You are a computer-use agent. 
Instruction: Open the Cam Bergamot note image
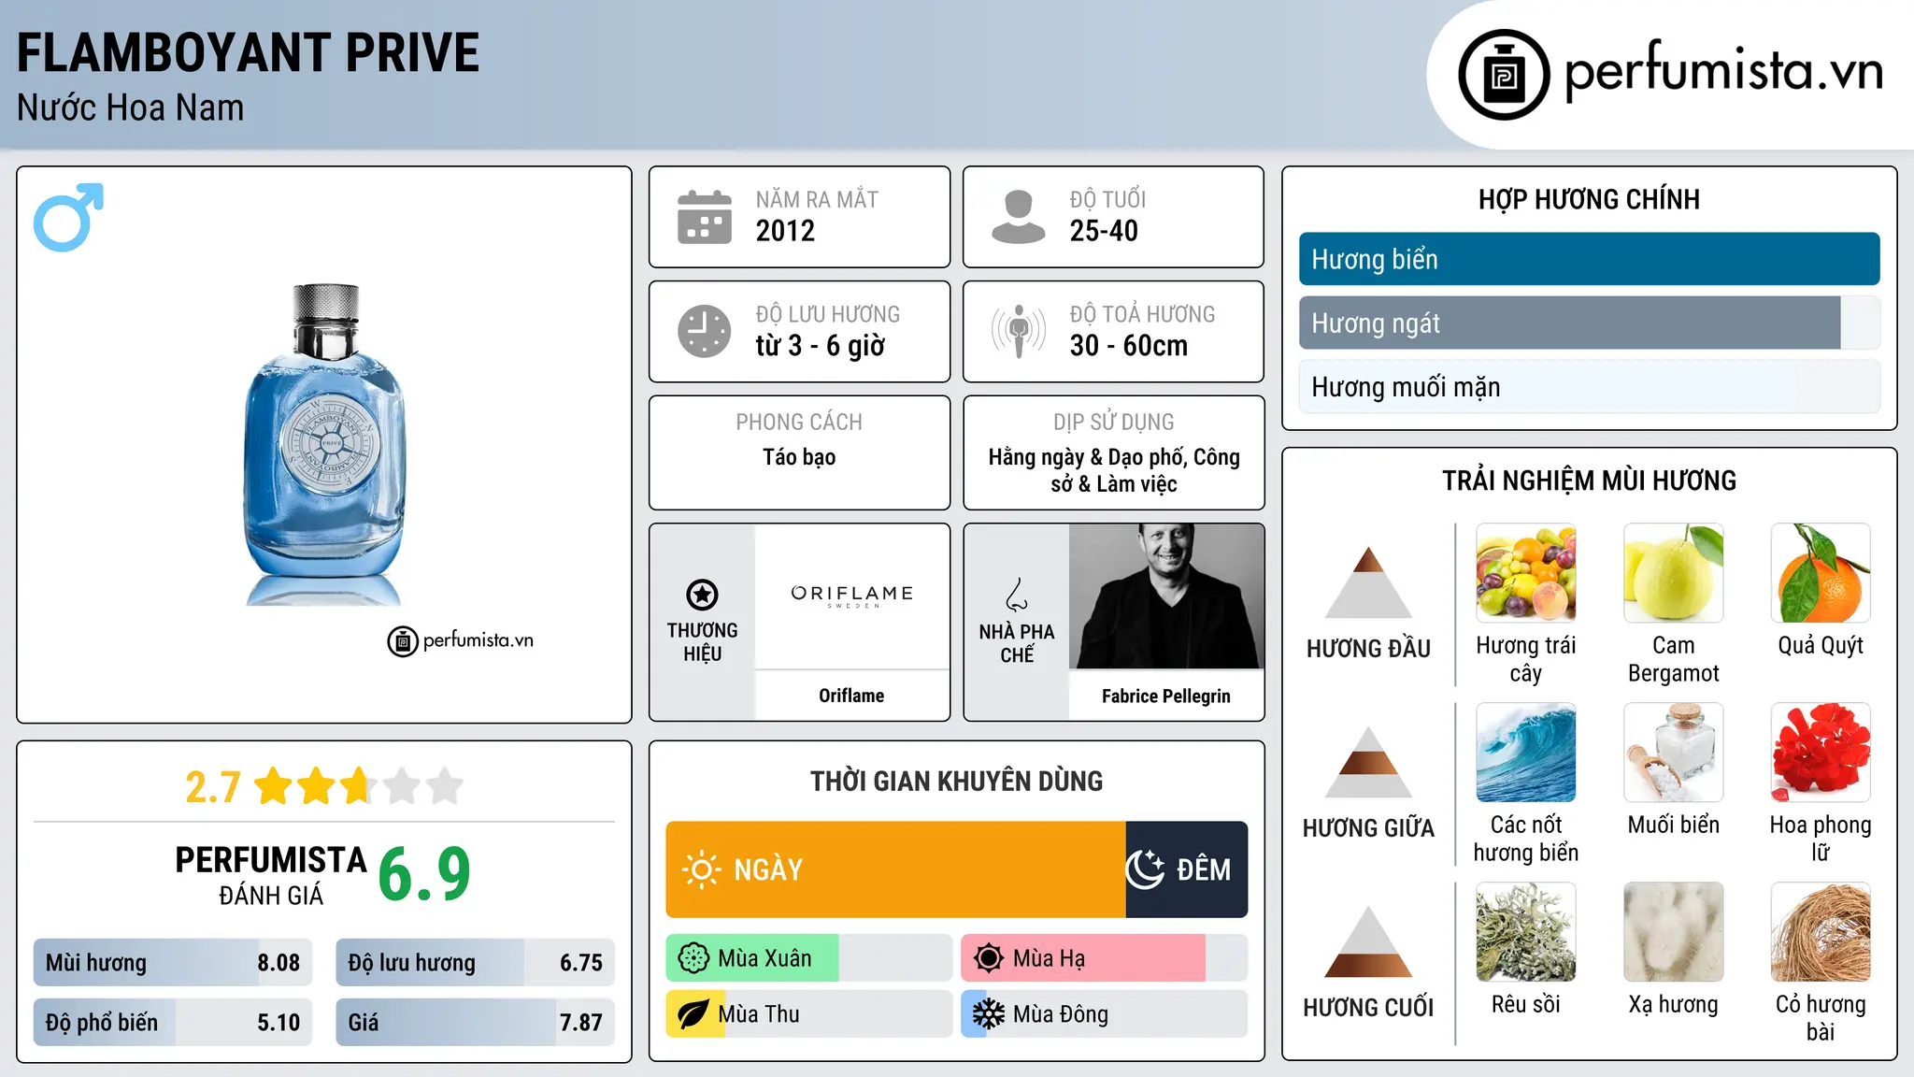[x=1674, y=572]
